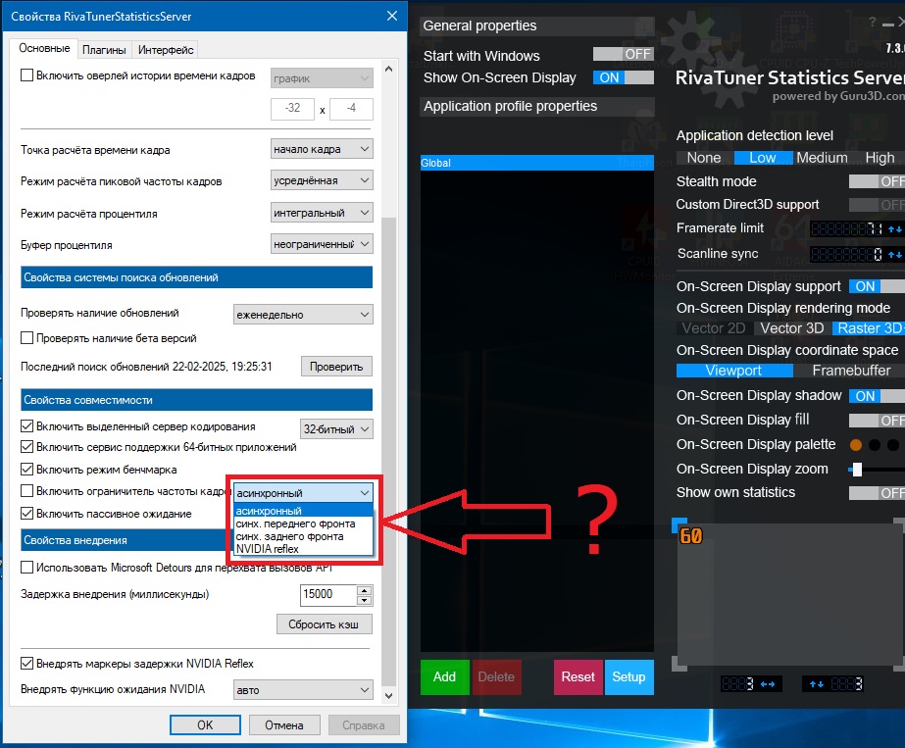Image resolution: width=905 pixels, height=748 pixels.
Task: Click the vertical OSD position arrows icon
Action: pyautogui.click(x=817, y=684)
